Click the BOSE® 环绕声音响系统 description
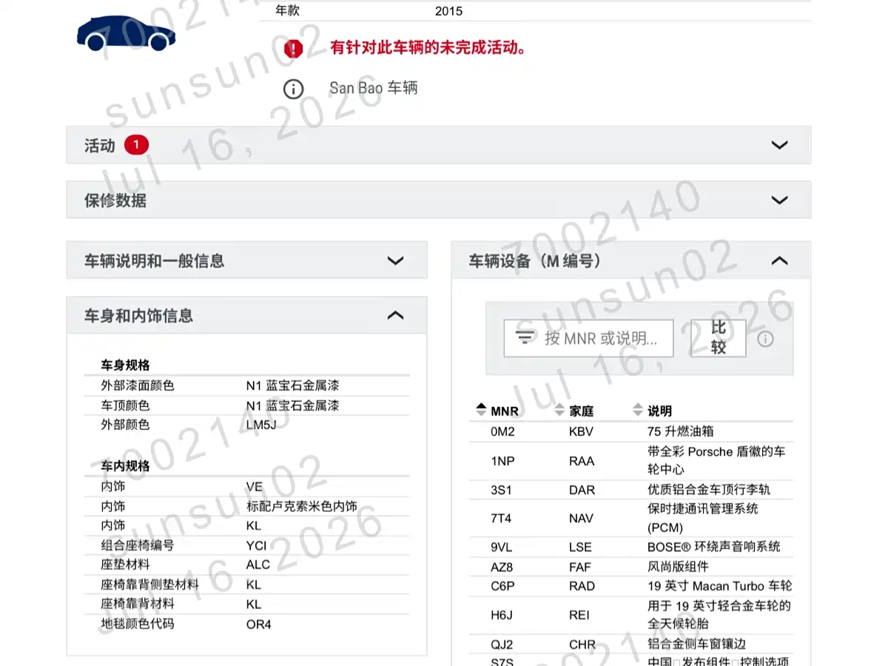Viewport: 888px width, 666px height. click(x=714, y=547)
